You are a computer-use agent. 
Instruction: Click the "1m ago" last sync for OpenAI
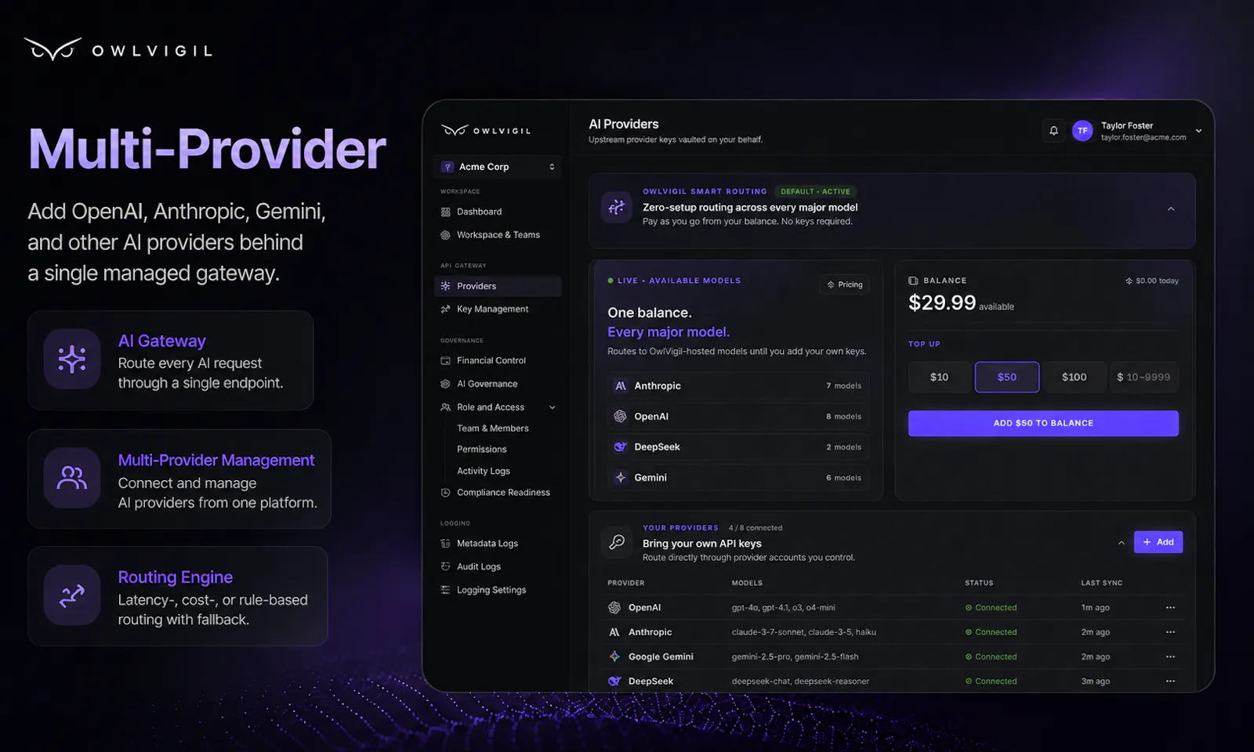[1096, 608]
